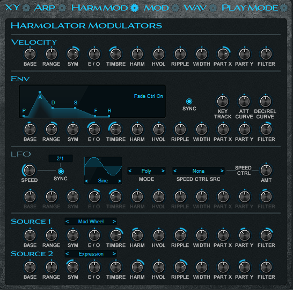Screen dimensions: 293x290
Task: Click the Env KEY TRACK knob
Action: click(223, 101)
